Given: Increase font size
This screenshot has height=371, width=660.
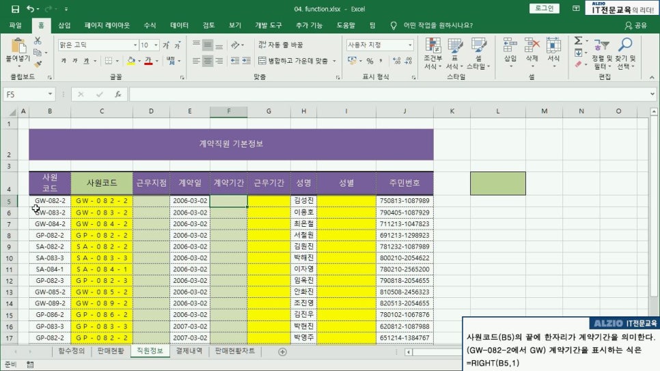Looking at the screenshot, I should coord(166,45).
